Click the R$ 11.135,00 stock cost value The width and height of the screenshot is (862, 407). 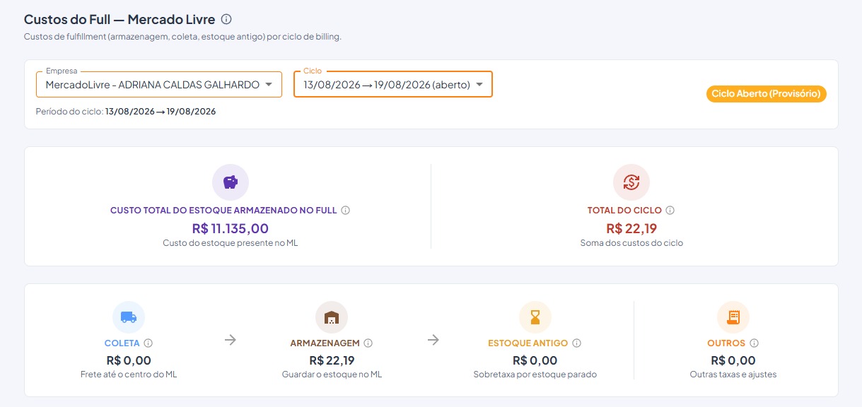(x=231, y=228)
